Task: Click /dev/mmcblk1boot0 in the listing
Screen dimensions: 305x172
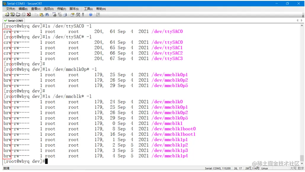Action: (174, 129)
